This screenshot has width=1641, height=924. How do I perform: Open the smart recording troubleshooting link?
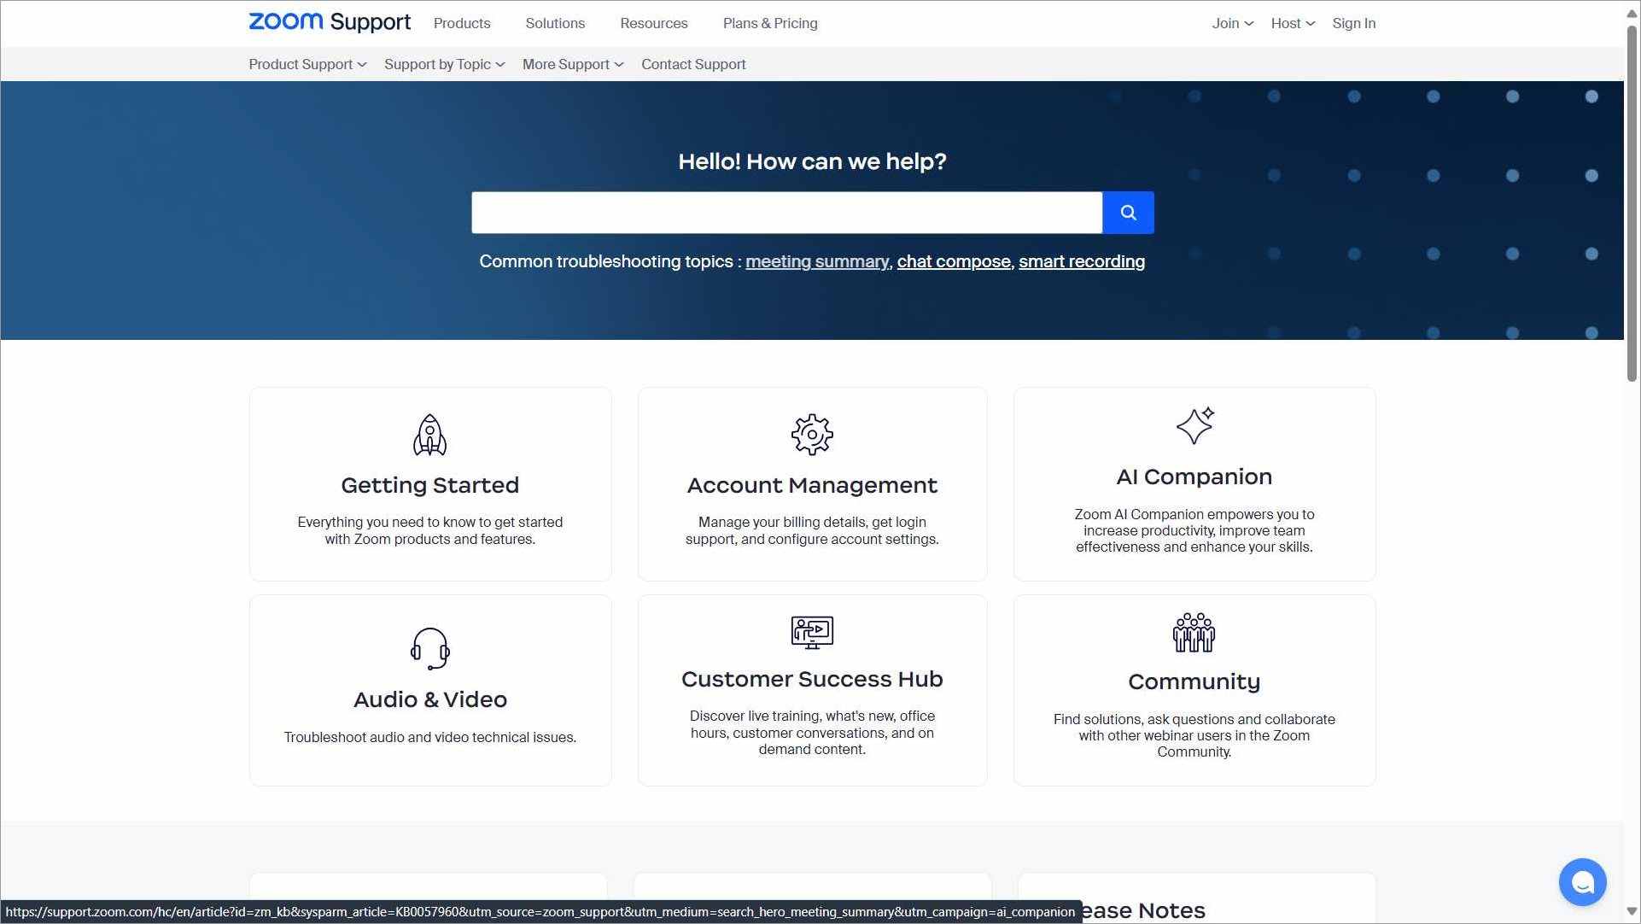pyautogui.click(x=1082, y=261)
